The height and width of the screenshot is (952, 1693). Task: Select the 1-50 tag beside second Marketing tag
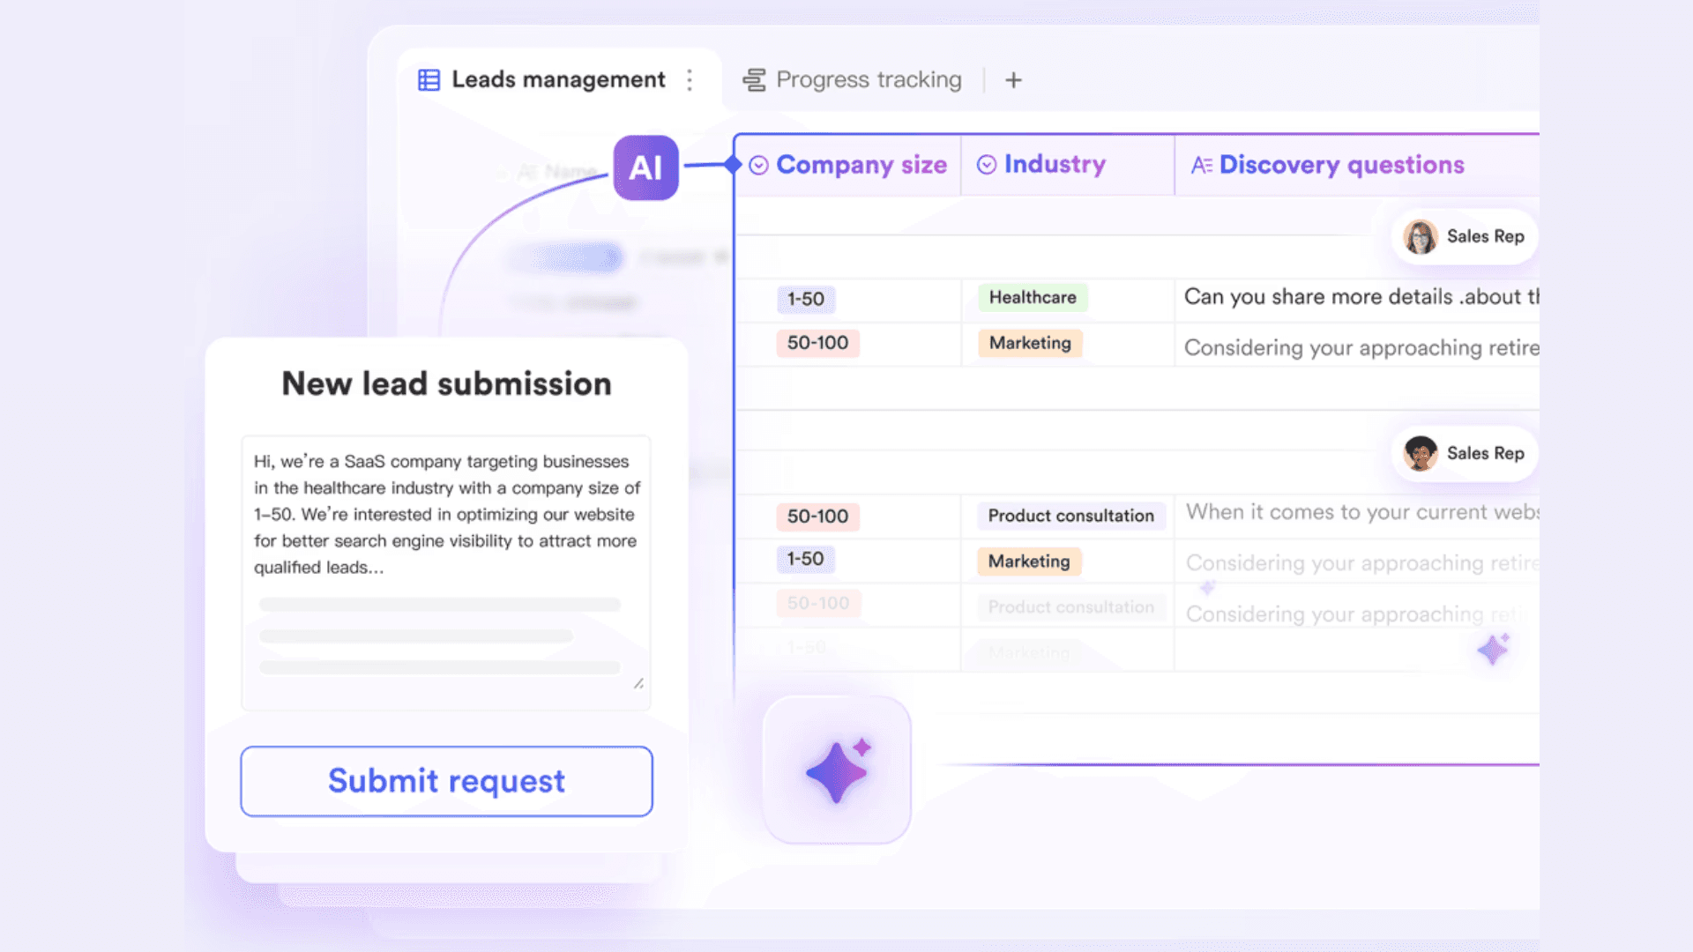(x=805, y=559)
